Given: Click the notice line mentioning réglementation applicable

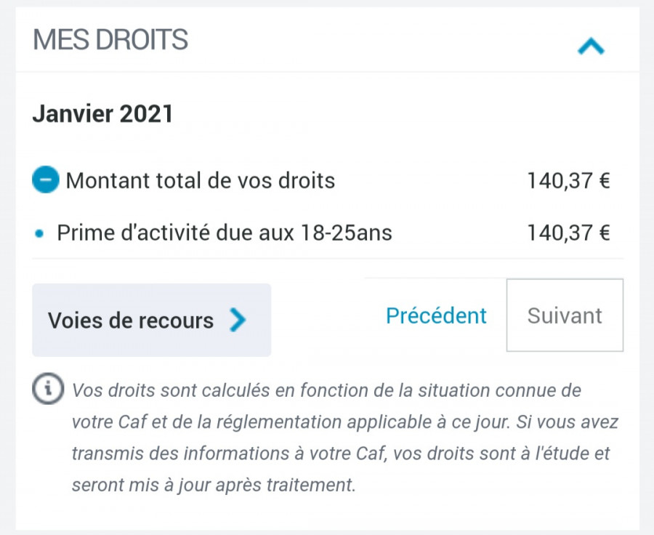Looking at the screenshot, I should (x=344, y=422).
